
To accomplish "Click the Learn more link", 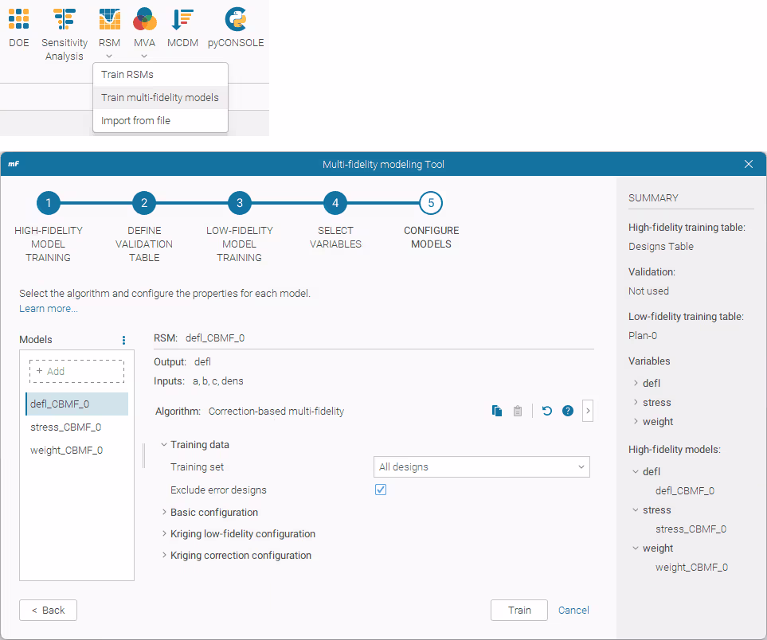I will 49,309.
